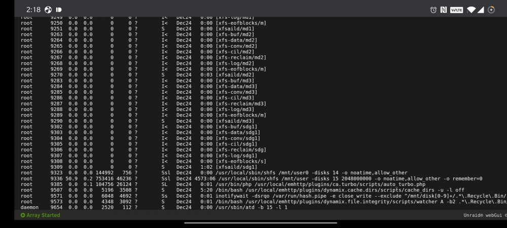Select the [xfsaild/md1] process name
Screen dimensions: 507x228
[235, 29]
